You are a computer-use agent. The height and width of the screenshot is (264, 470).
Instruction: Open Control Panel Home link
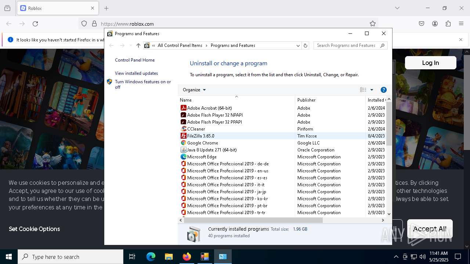click(x=135, y=60)
